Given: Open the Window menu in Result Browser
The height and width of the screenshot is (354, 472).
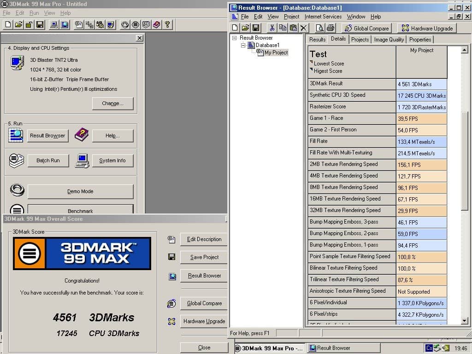Looking at the screenshot, I should [356, 17].
